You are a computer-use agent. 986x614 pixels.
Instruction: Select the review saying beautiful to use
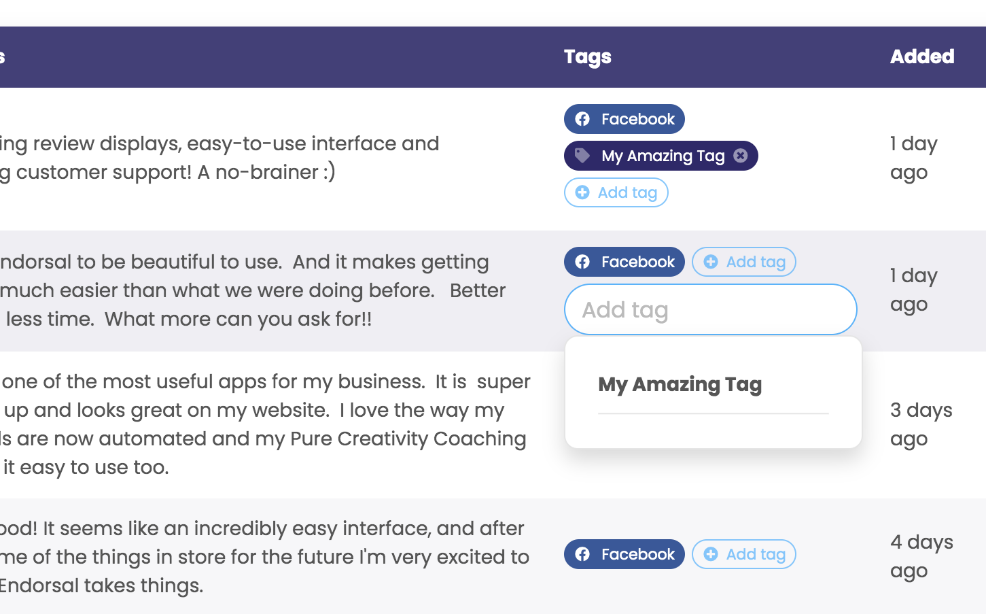(x=251, y=290)
